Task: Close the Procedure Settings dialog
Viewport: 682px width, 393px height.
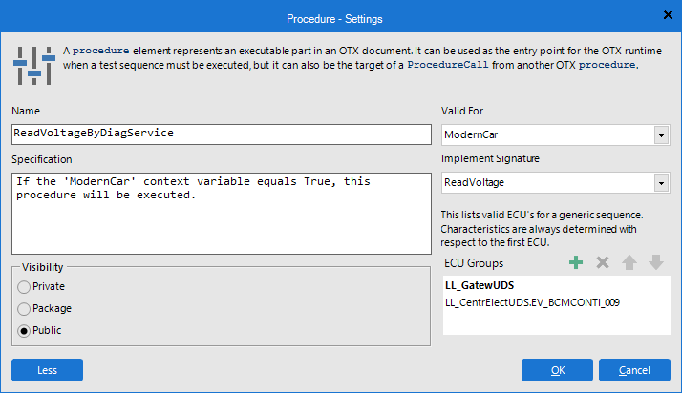Action: click(667, 14)
